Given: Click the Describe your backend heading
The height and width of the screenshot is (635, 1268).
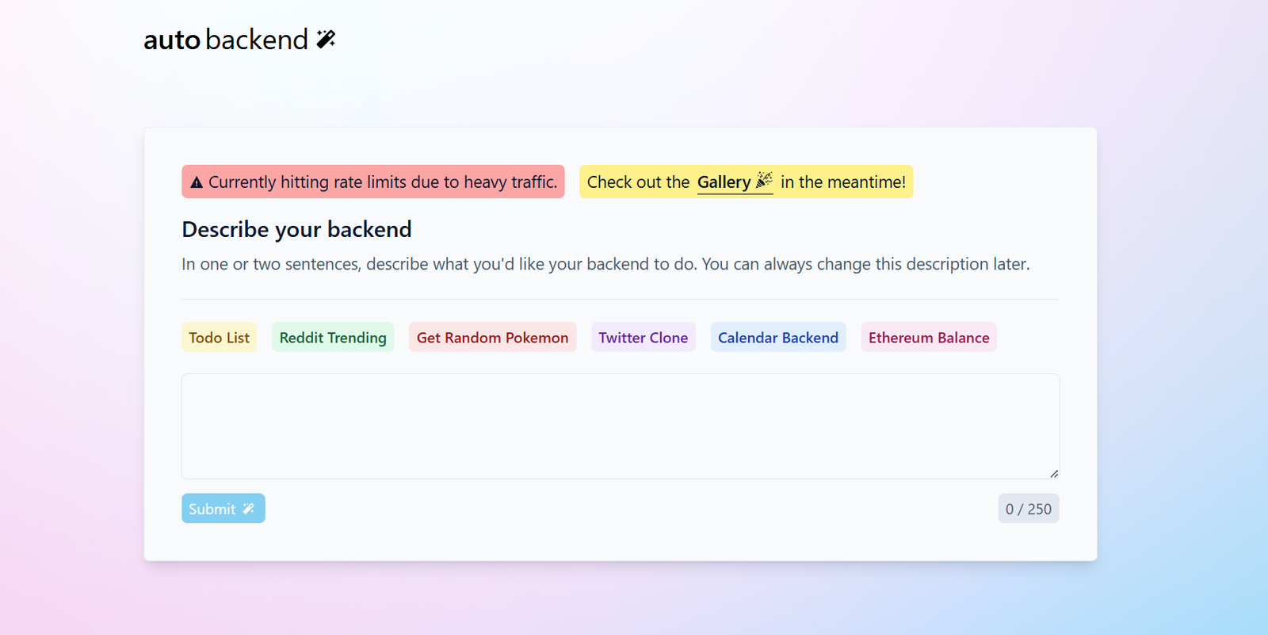Looking at the screenshot, I should (x=296, y=230).
